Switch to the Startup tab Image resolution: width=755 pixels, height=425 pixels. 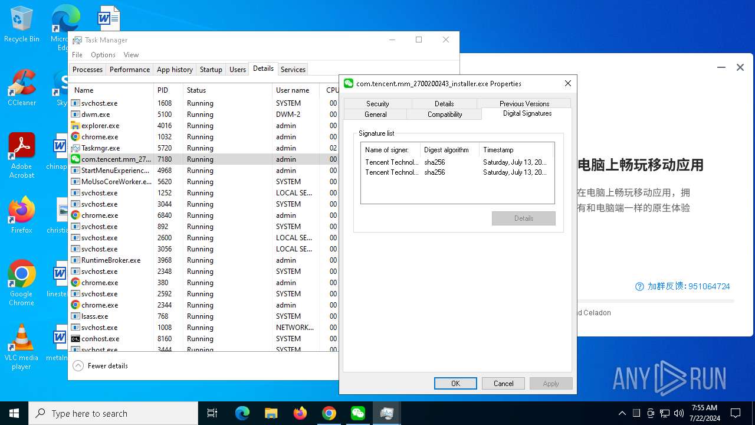[x=211, y=69]
